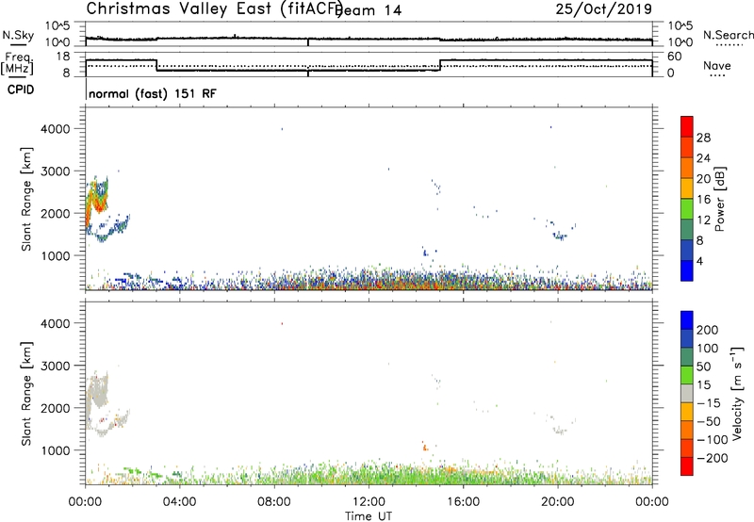Click the 'Slant Range [km]' label of velocity panel
Viewport: 754px width, 522px height.
tap(26, 394)
